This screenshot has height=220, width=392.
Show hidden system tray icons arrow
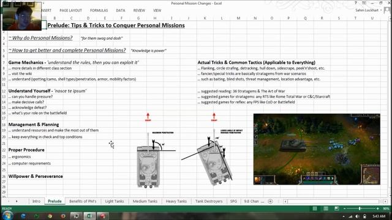pos(344,216)
